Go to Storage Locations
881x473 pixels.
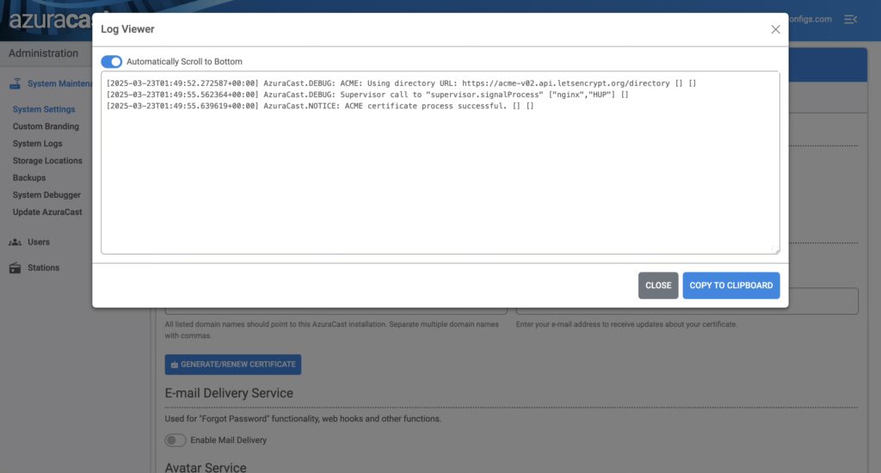pyautogui.click(x=48, y=161)
